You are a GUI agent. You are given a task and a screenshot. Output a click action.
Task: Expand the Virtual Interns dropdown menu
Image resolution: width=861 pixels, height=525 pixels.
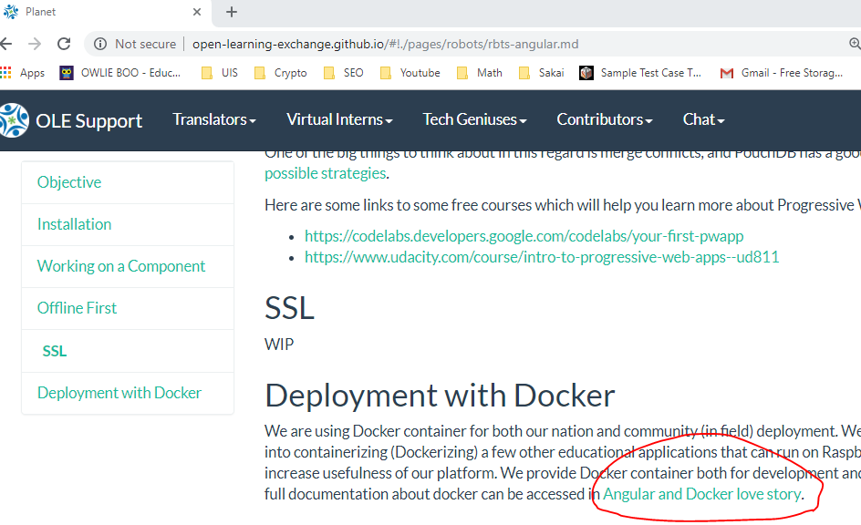[x=339, y=119]
